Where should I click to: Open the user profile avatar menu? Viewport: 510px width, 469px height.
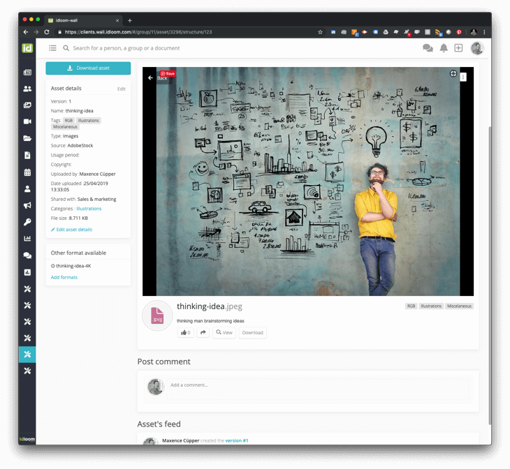(477, 48)
